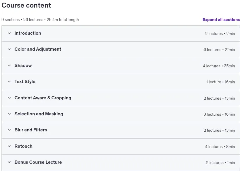The height and width of the screenshot is (171, 240).
Task: Open the Color and Adjustment title
Action: pos(38,49)
